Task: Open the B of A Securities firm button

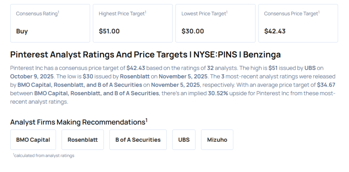Action: (x=138, y=140)
